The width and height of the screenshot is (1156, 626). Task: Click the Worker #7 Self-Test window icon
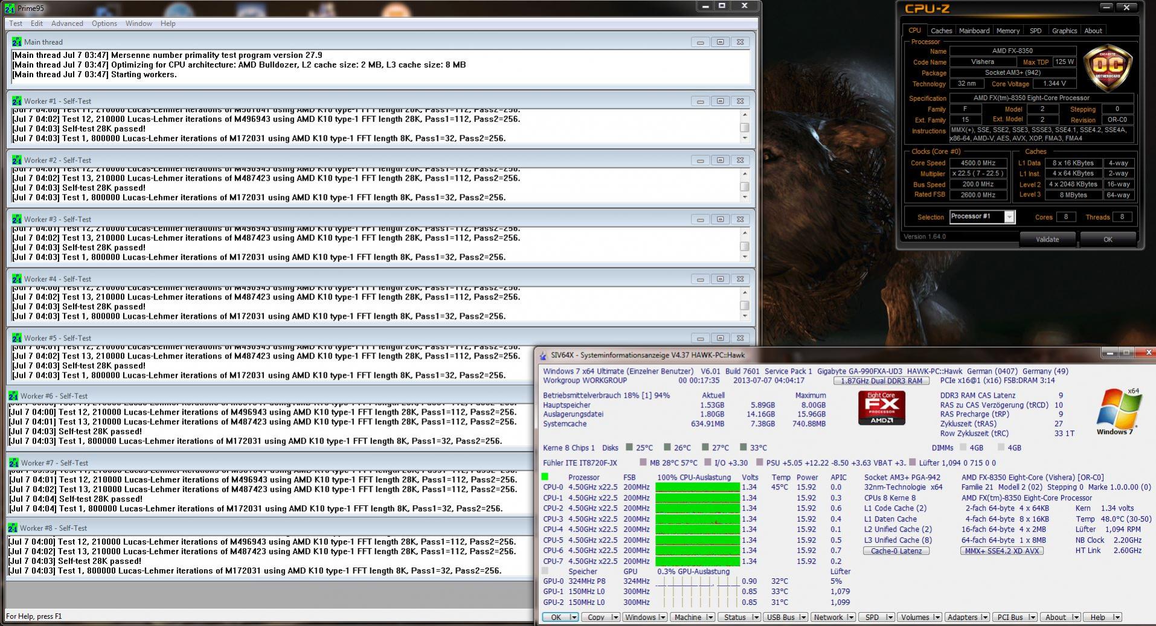click(13, 462)
